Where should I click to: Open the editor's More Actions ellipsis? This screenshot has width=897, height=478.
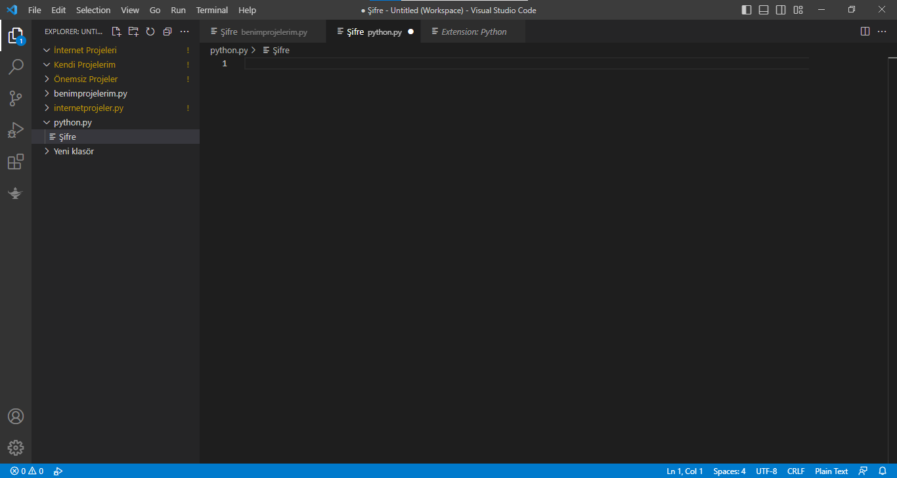pyautogui.click(x=883, y=32)
